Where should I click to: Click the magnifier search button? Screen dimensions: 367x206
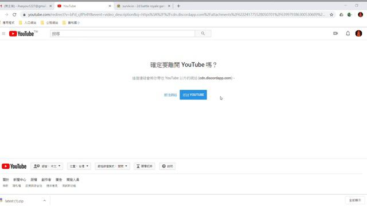pos(203,34)
